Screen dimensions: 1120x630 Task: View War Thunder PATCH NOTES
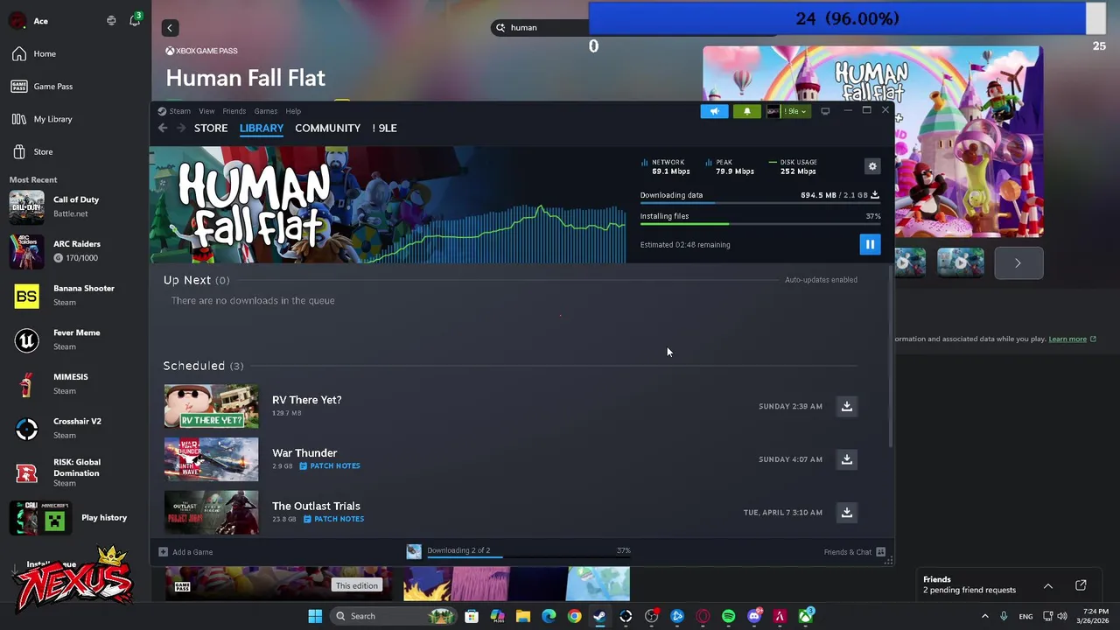coord(330,465)
